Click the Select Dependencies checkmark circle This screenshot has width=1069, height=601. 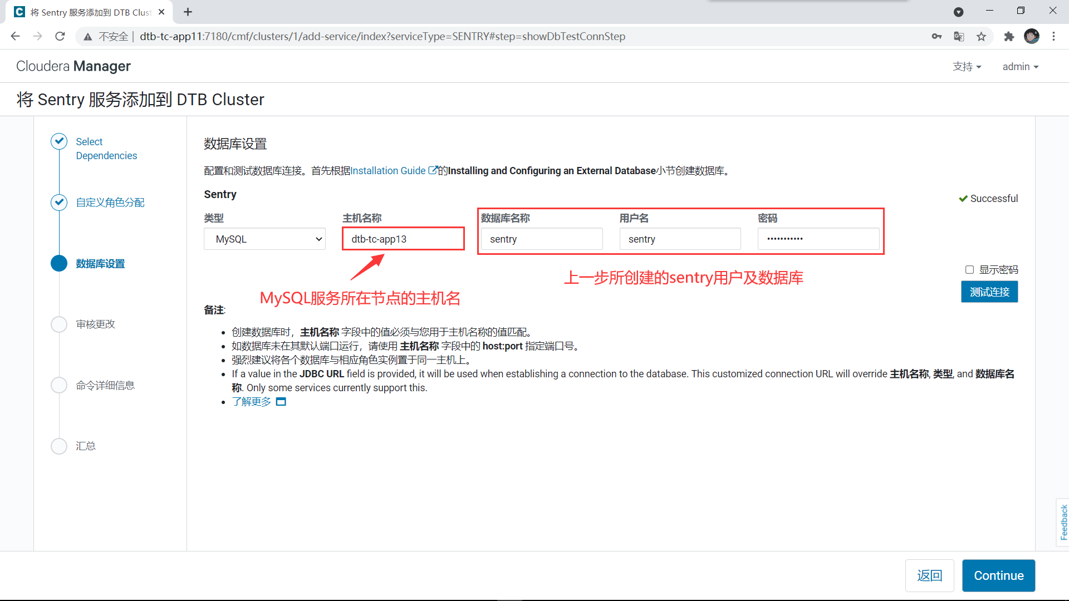pyautogui.click(x=59, y=141)
